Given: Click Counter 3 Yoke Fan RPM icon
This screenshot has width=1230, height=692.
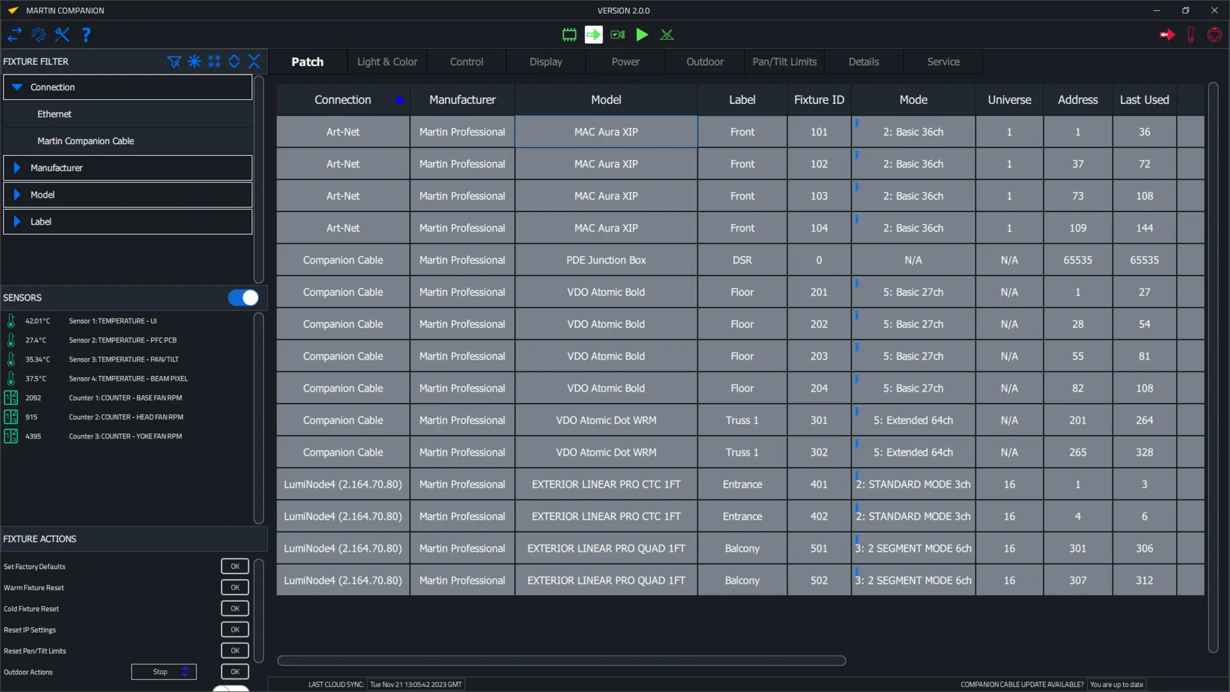Looking at the screenshot, I should point(11,436).
